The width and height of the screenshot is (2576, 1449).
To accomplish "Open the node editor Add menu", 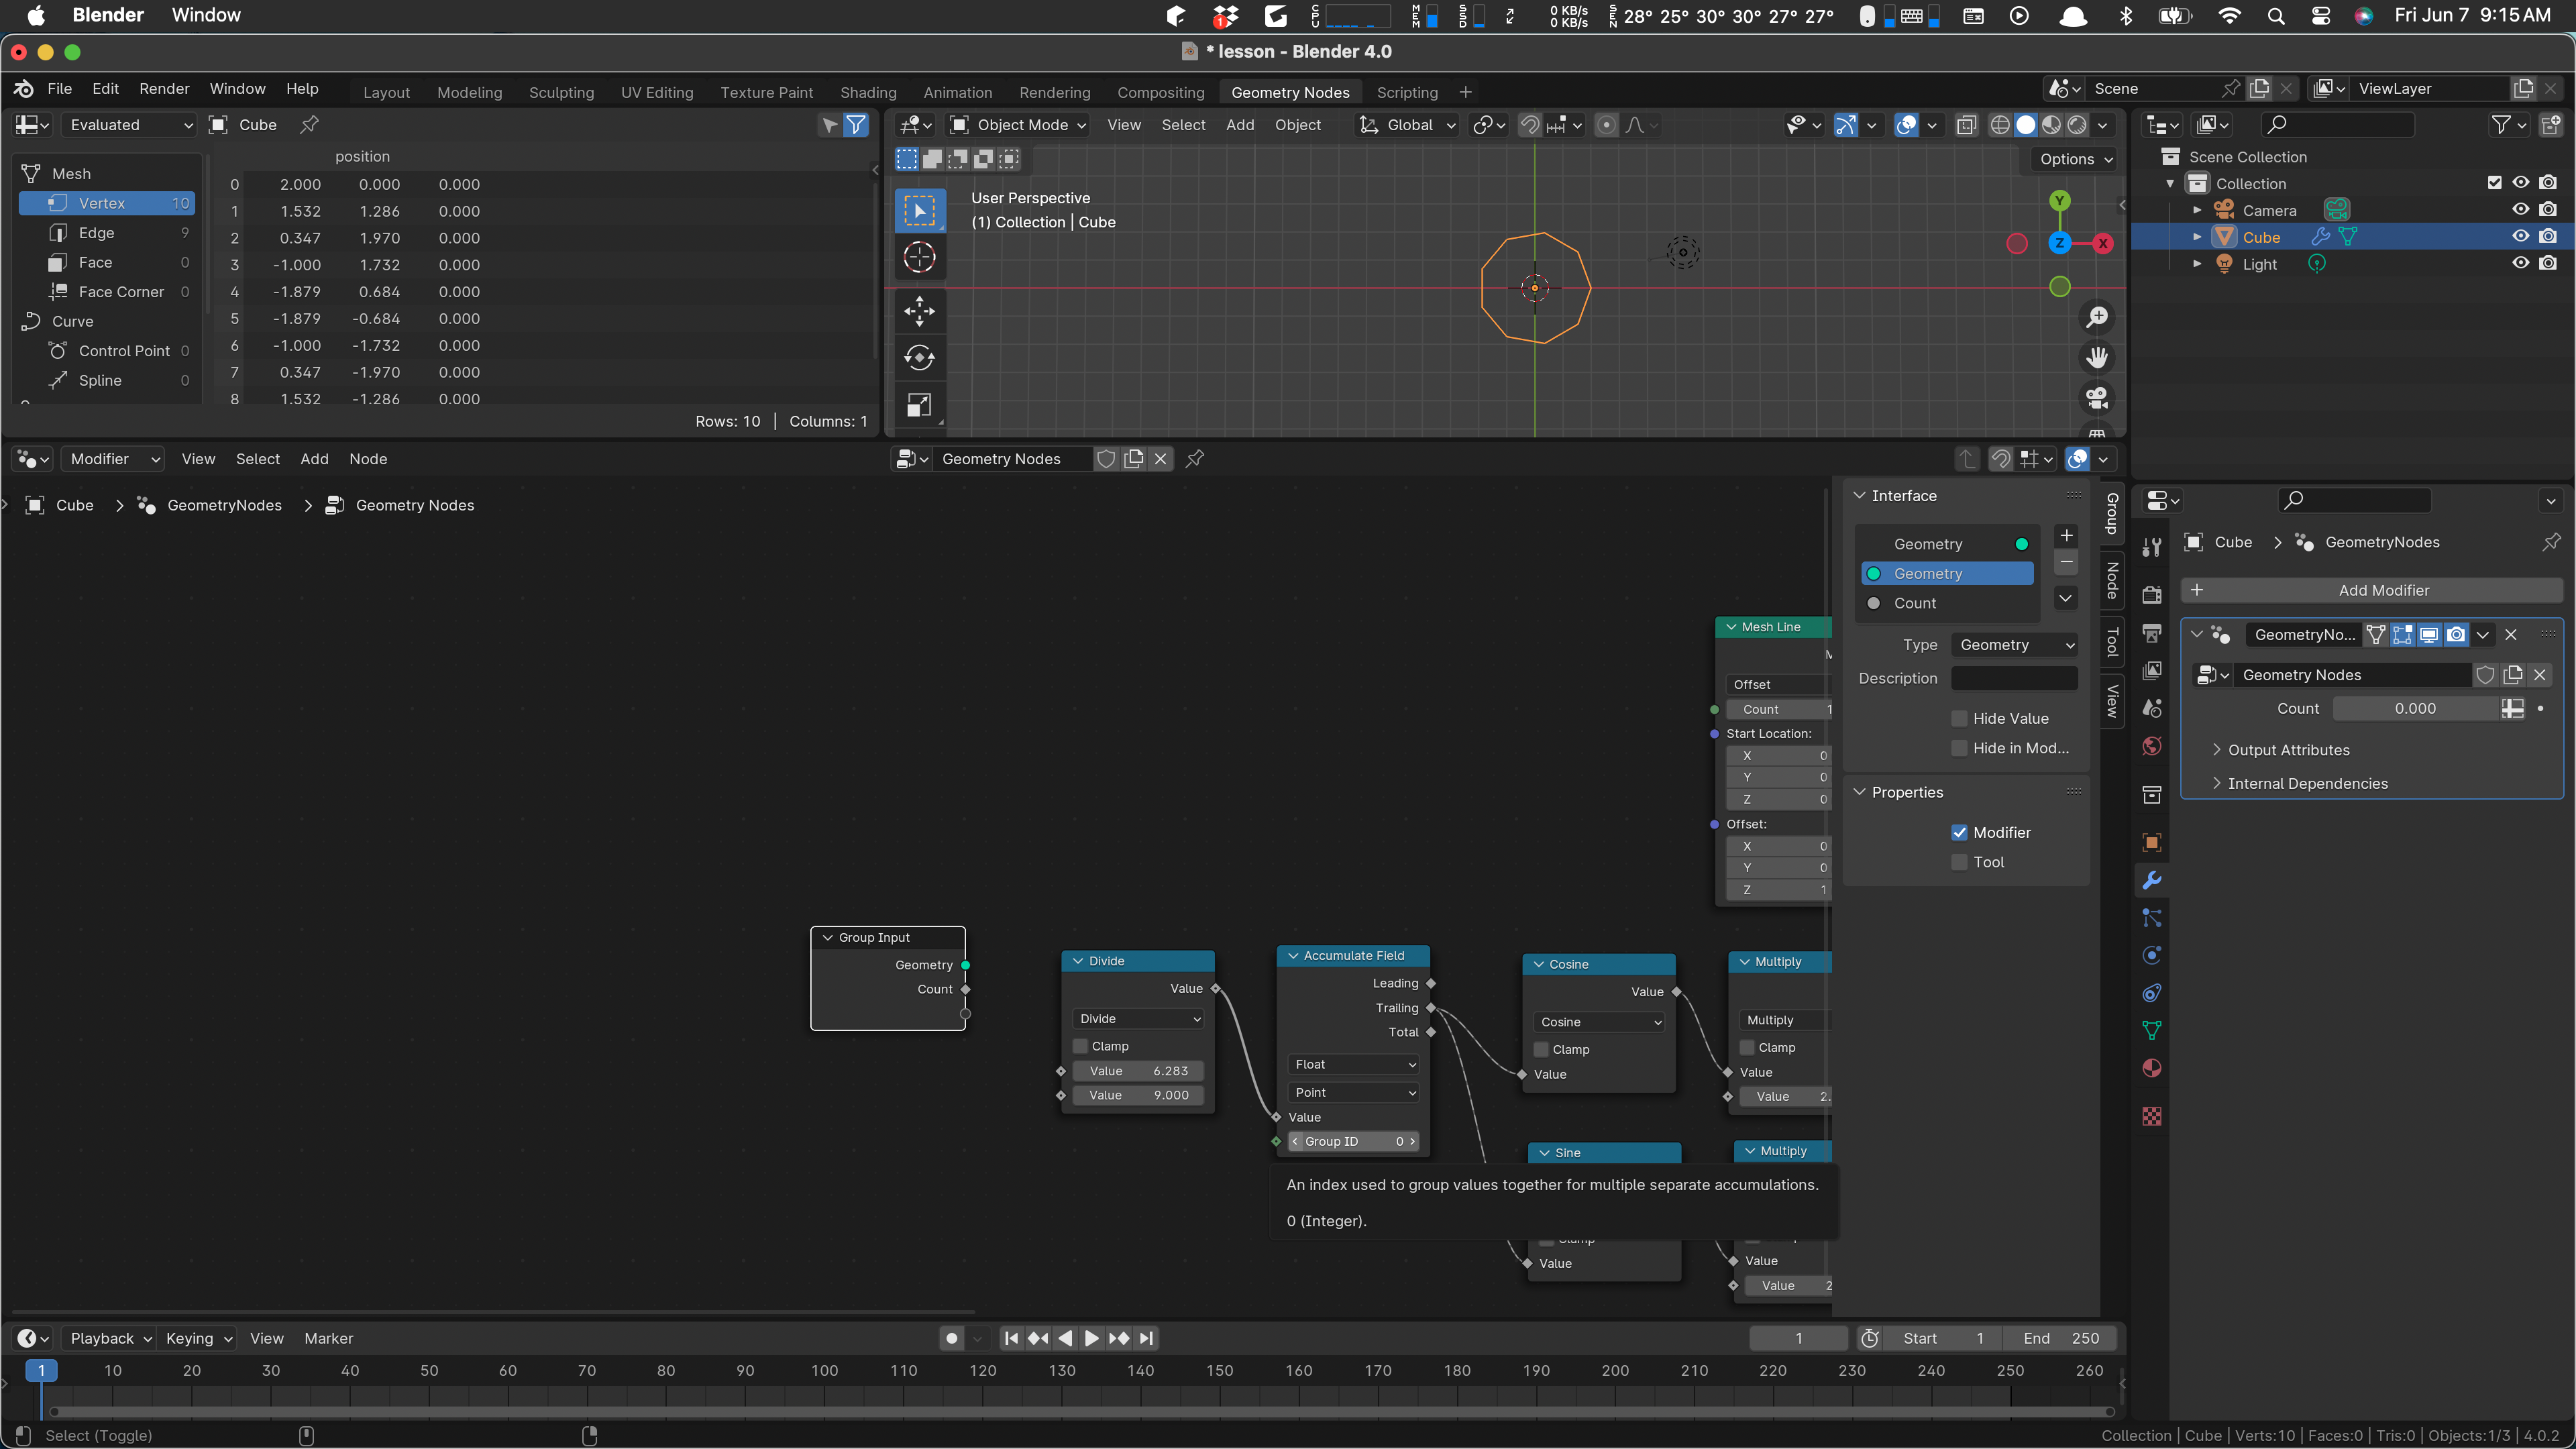I will [x=314, y=459].
